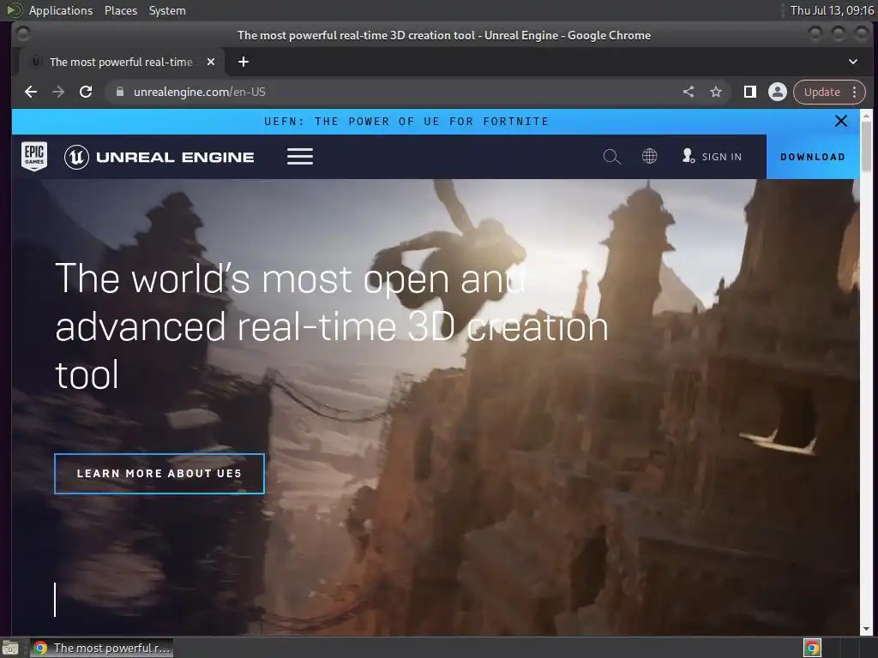The height and width of the screenshot is (658, 878).
Task: Open the hamburger navigation menu
Action: pos(300,156)
